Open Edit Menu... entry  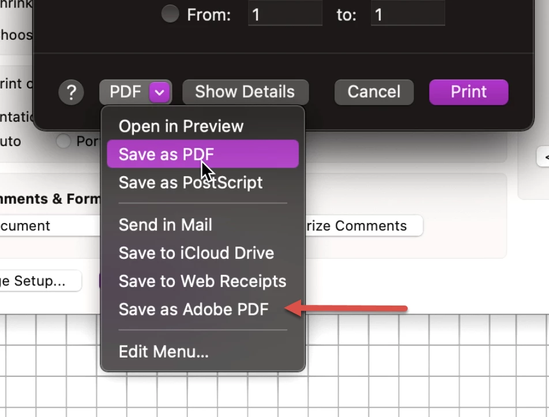[x=203, y=351]
